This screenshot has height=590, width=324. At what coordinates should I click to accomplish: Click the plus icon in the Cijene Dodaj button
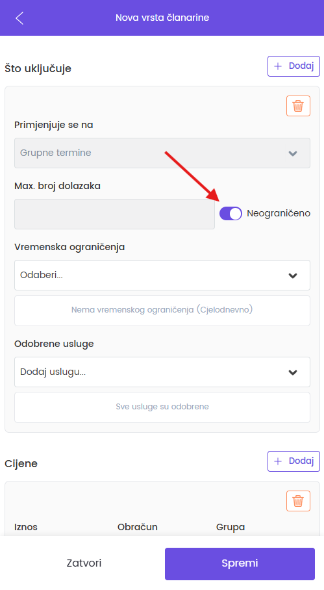(278, 461)
